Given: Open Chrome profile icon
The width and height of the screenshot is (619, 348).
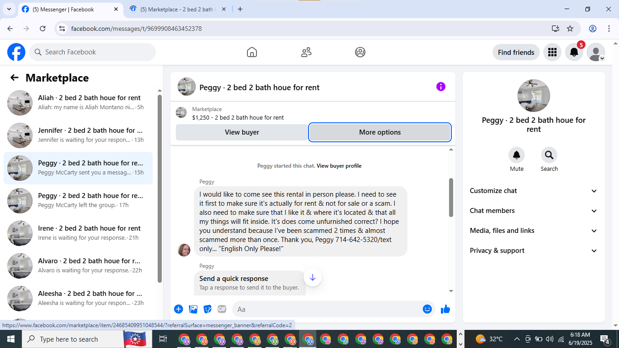Looking at the screenshot, I should tap(593, 29).
